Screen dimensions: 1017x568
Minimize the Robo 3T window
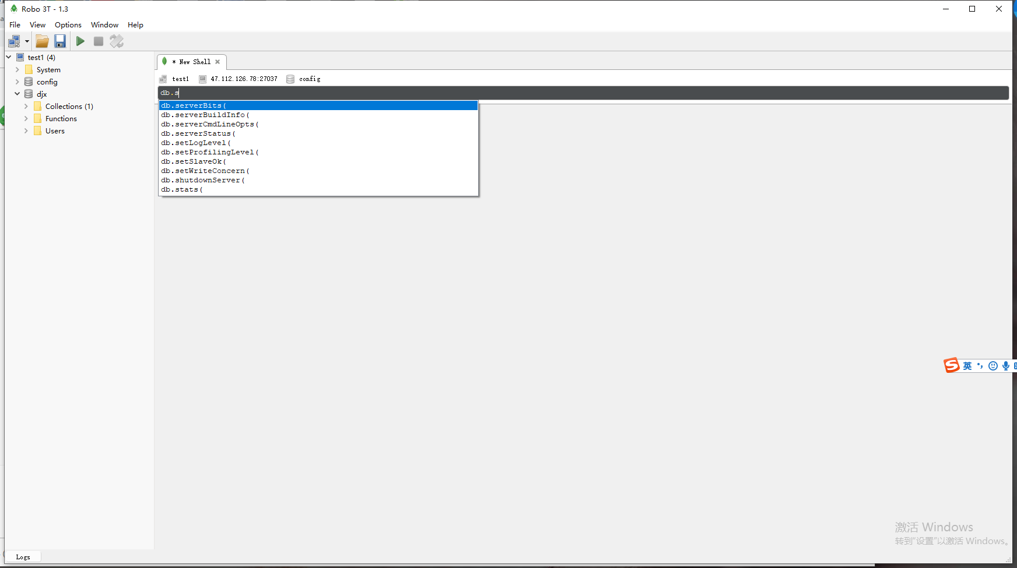tap(946, 9)
